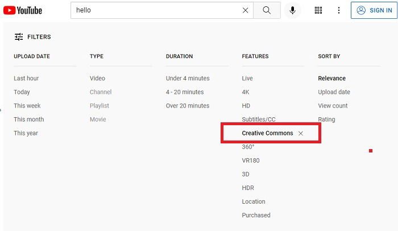Click the SIGN IN button
This screenshot has width=398, height=231.
click(x=374, y=10)
